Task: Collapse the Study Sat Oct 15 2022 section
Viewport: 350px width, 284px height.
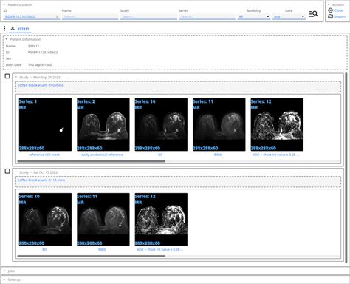Action: pos(16,172)
